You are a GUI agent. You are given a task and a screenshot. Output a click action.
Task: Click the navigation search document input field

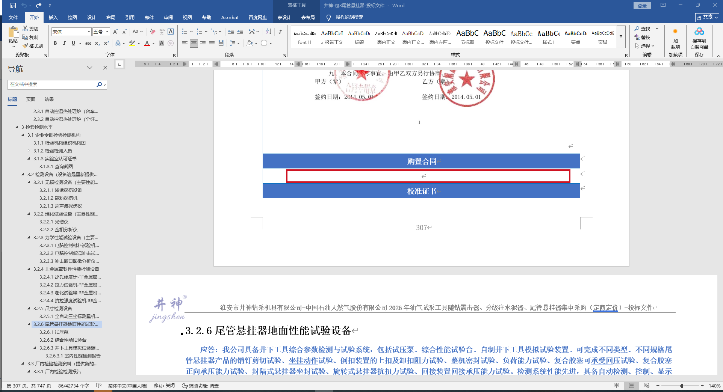[x=52, y=84]
